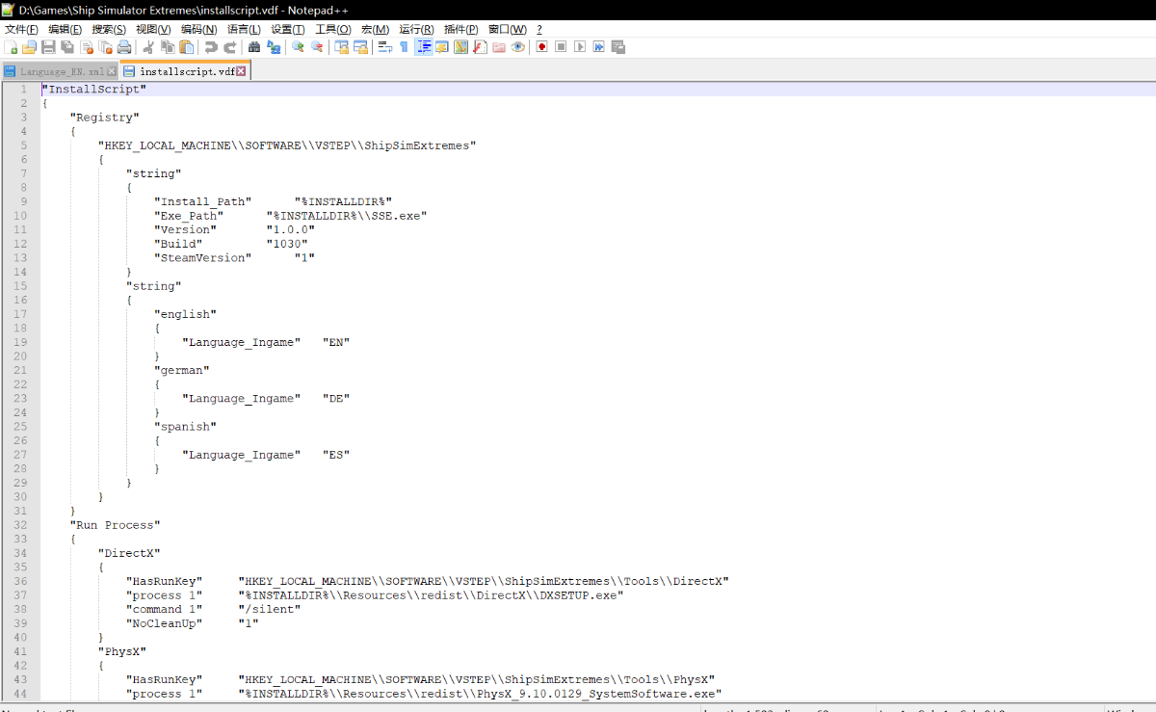Screen dimensions: 1156x712
Task: Click the "Registry" key text
Action: pyautogui.click(x=104, y=118)
